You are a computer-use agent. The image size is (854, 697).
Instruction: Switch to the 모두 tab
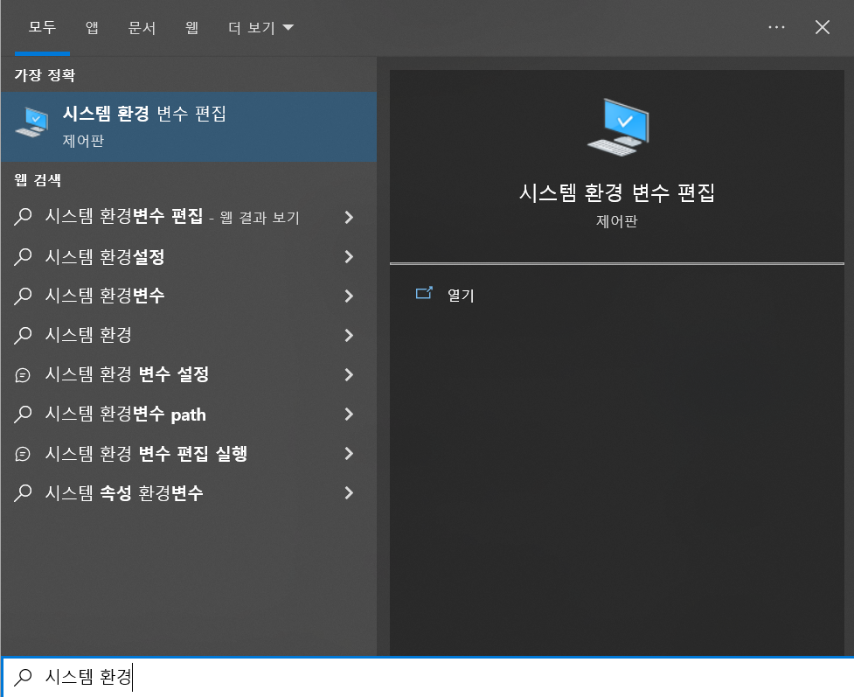42,27
